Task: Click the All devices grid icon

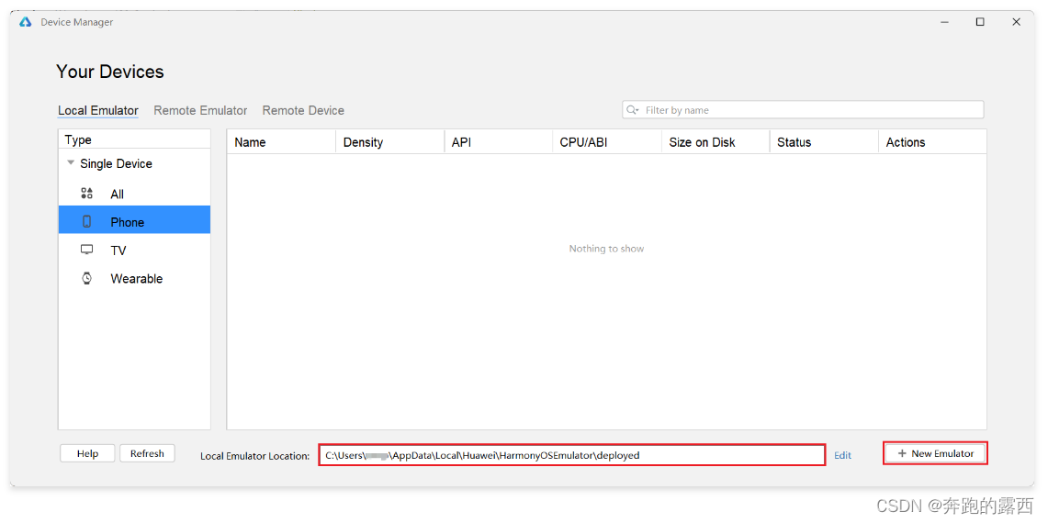Action: [86, 194]
